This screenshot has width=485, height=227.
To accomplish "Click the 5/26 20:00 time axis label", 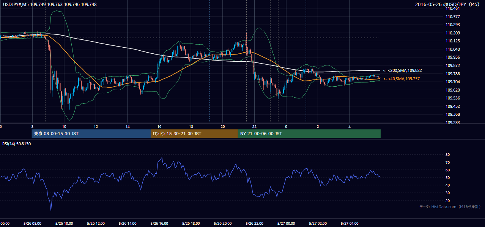I will 223,224.
